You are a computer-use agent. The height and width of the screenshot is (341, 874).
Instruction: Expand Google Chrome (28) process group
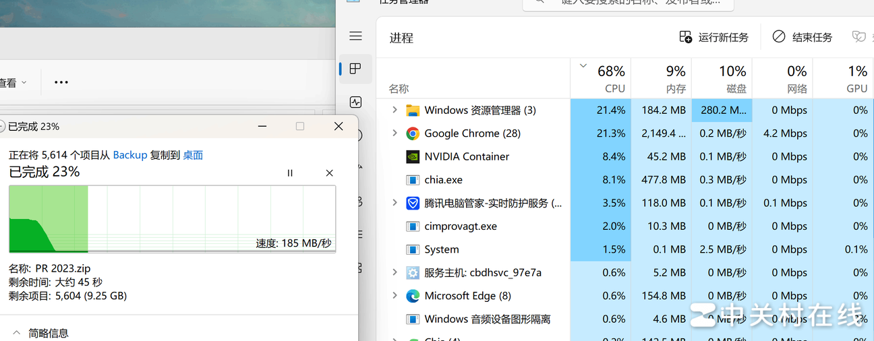(x=395, y=133)
